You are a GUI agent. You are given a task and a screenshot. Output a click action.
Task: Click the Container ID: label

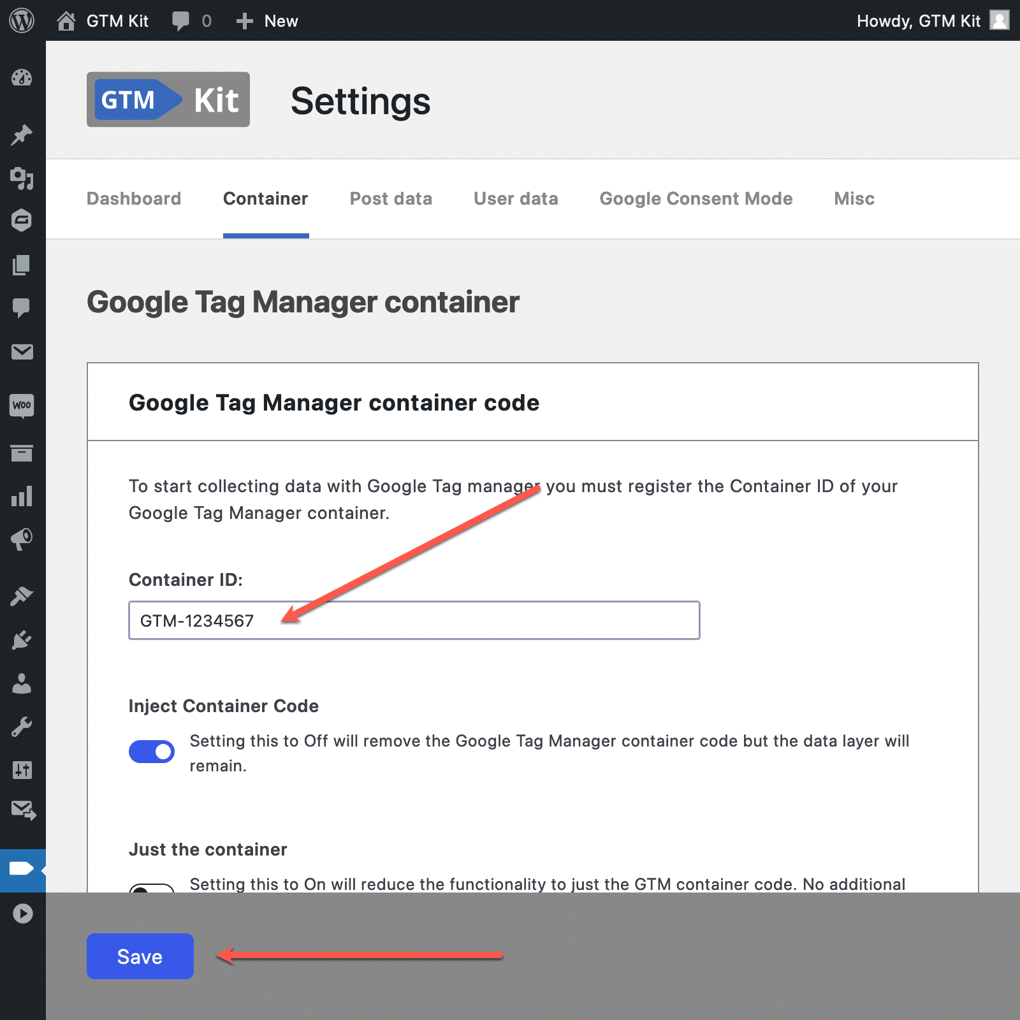tap(186, 579)
